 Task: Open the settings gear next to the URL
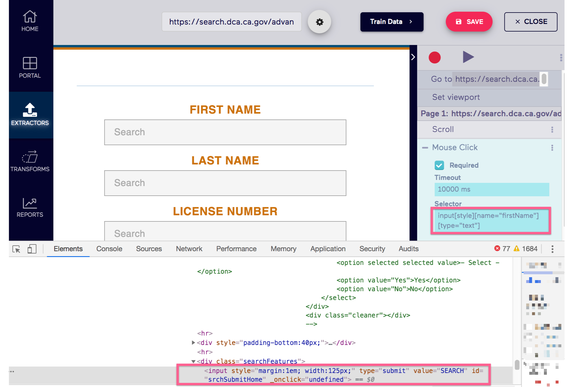320,22
